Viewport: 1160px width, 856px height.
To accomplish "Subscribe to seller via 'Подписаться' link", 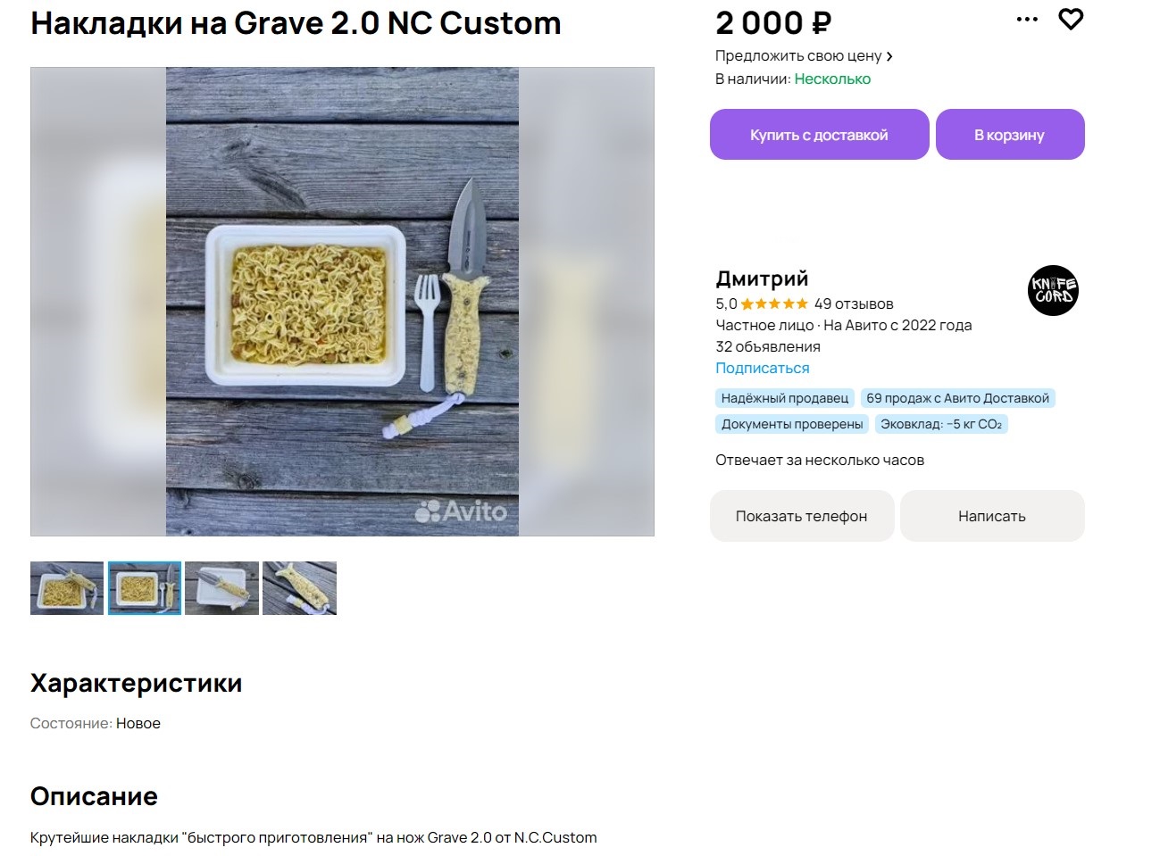I will 762,369.
